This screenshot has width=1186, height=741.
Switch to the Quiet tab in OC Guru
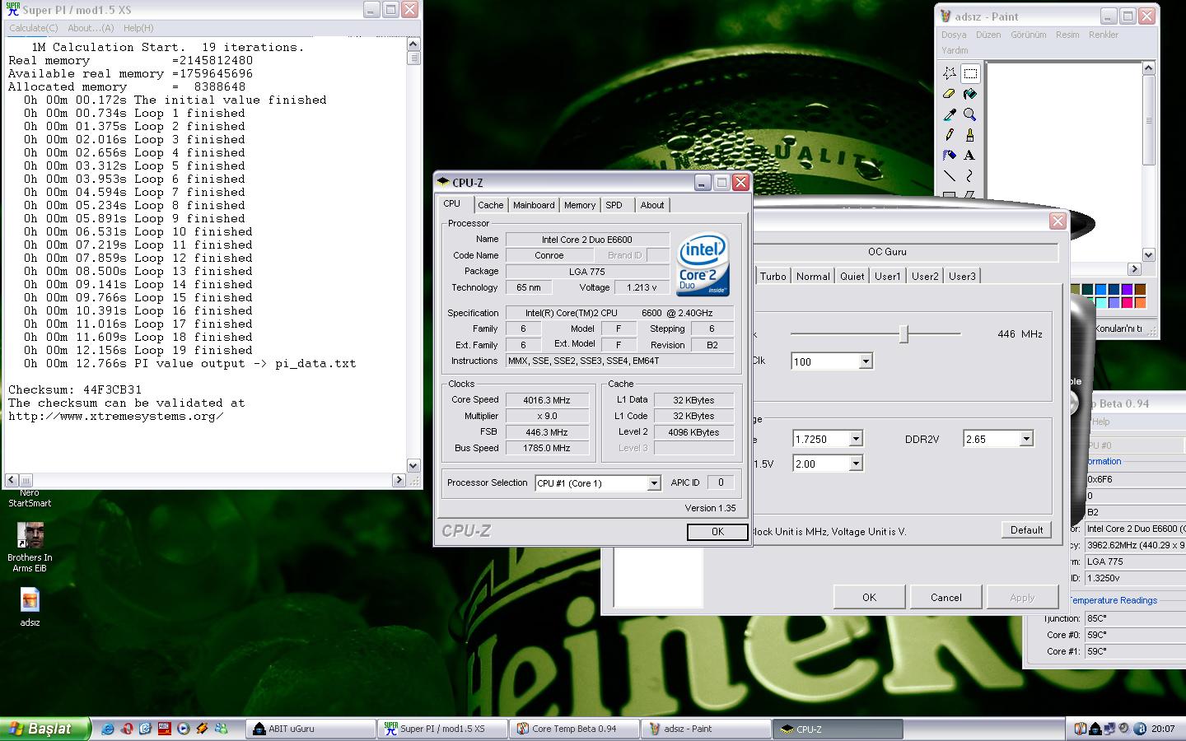click(852, 277)
